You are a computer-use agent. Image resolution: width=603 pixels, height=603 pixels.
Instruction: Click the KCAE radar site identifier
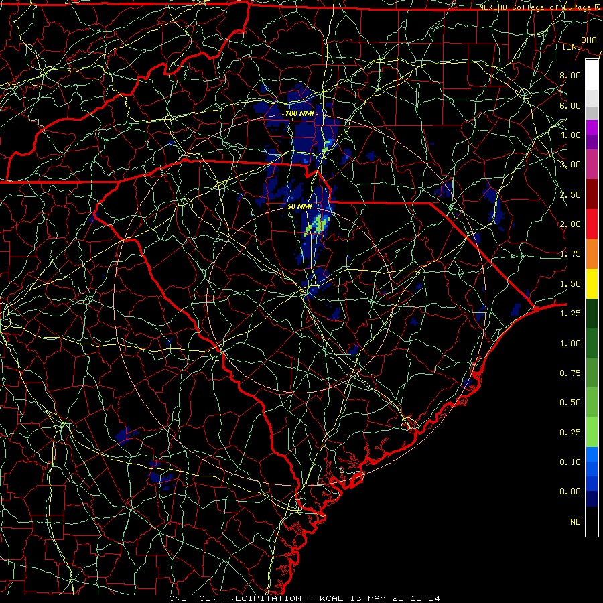(x=332, y=598)
